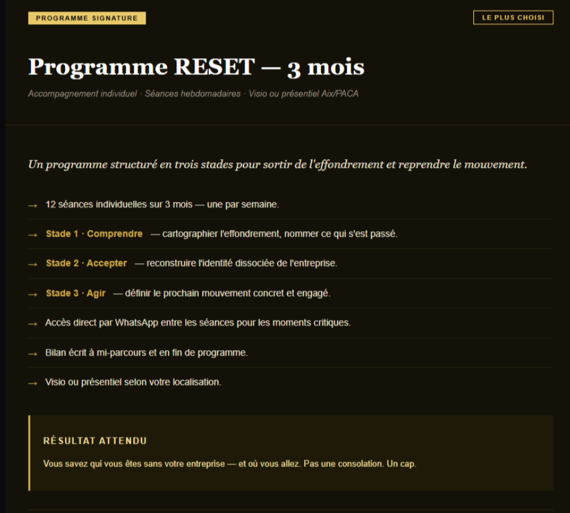This screenshot has height=513, width=570.
Task: Click arrow icon beside Bilan écrit line
Action: tap(33, 353)
